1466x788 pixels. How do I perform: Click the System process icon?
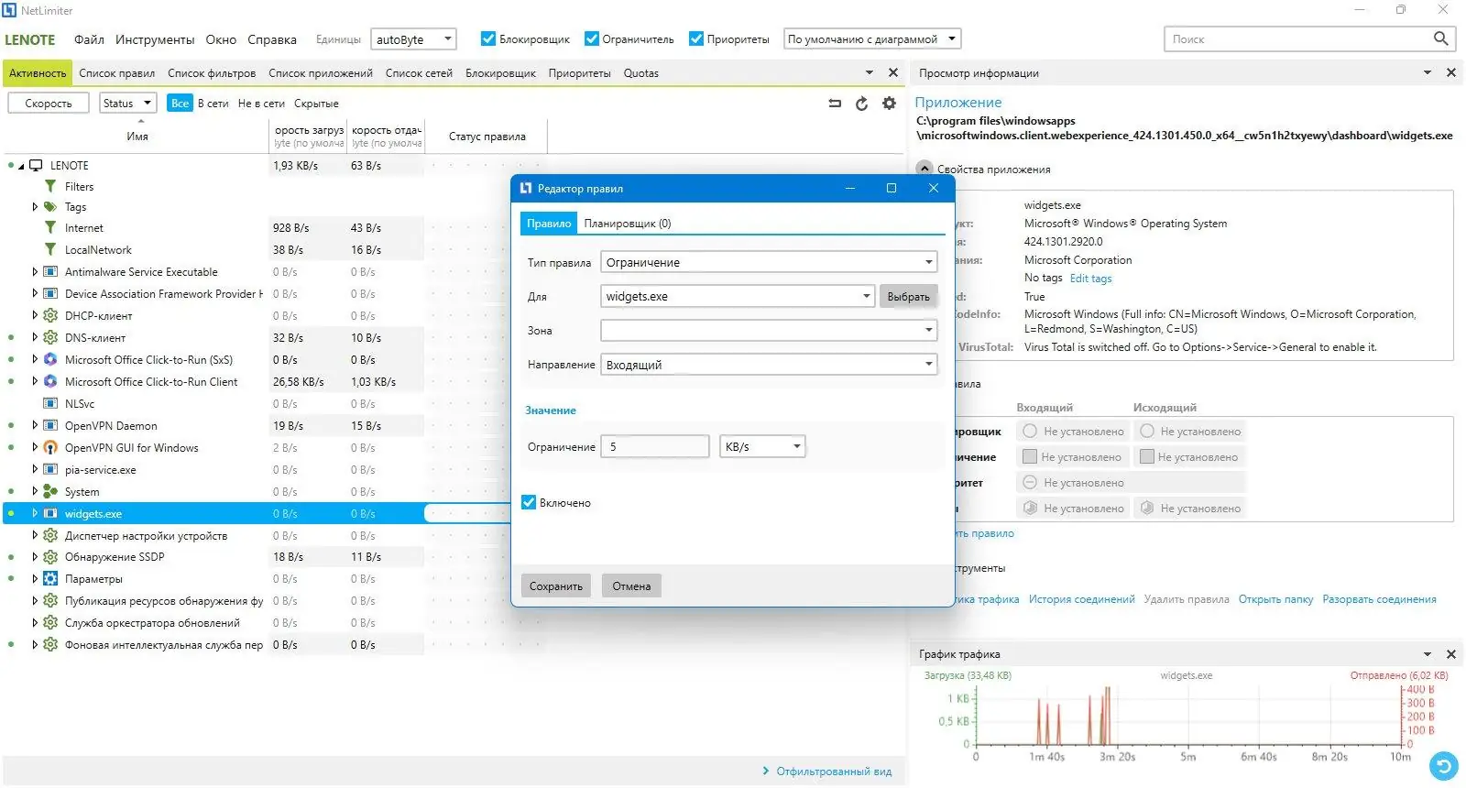pos(50,492)
